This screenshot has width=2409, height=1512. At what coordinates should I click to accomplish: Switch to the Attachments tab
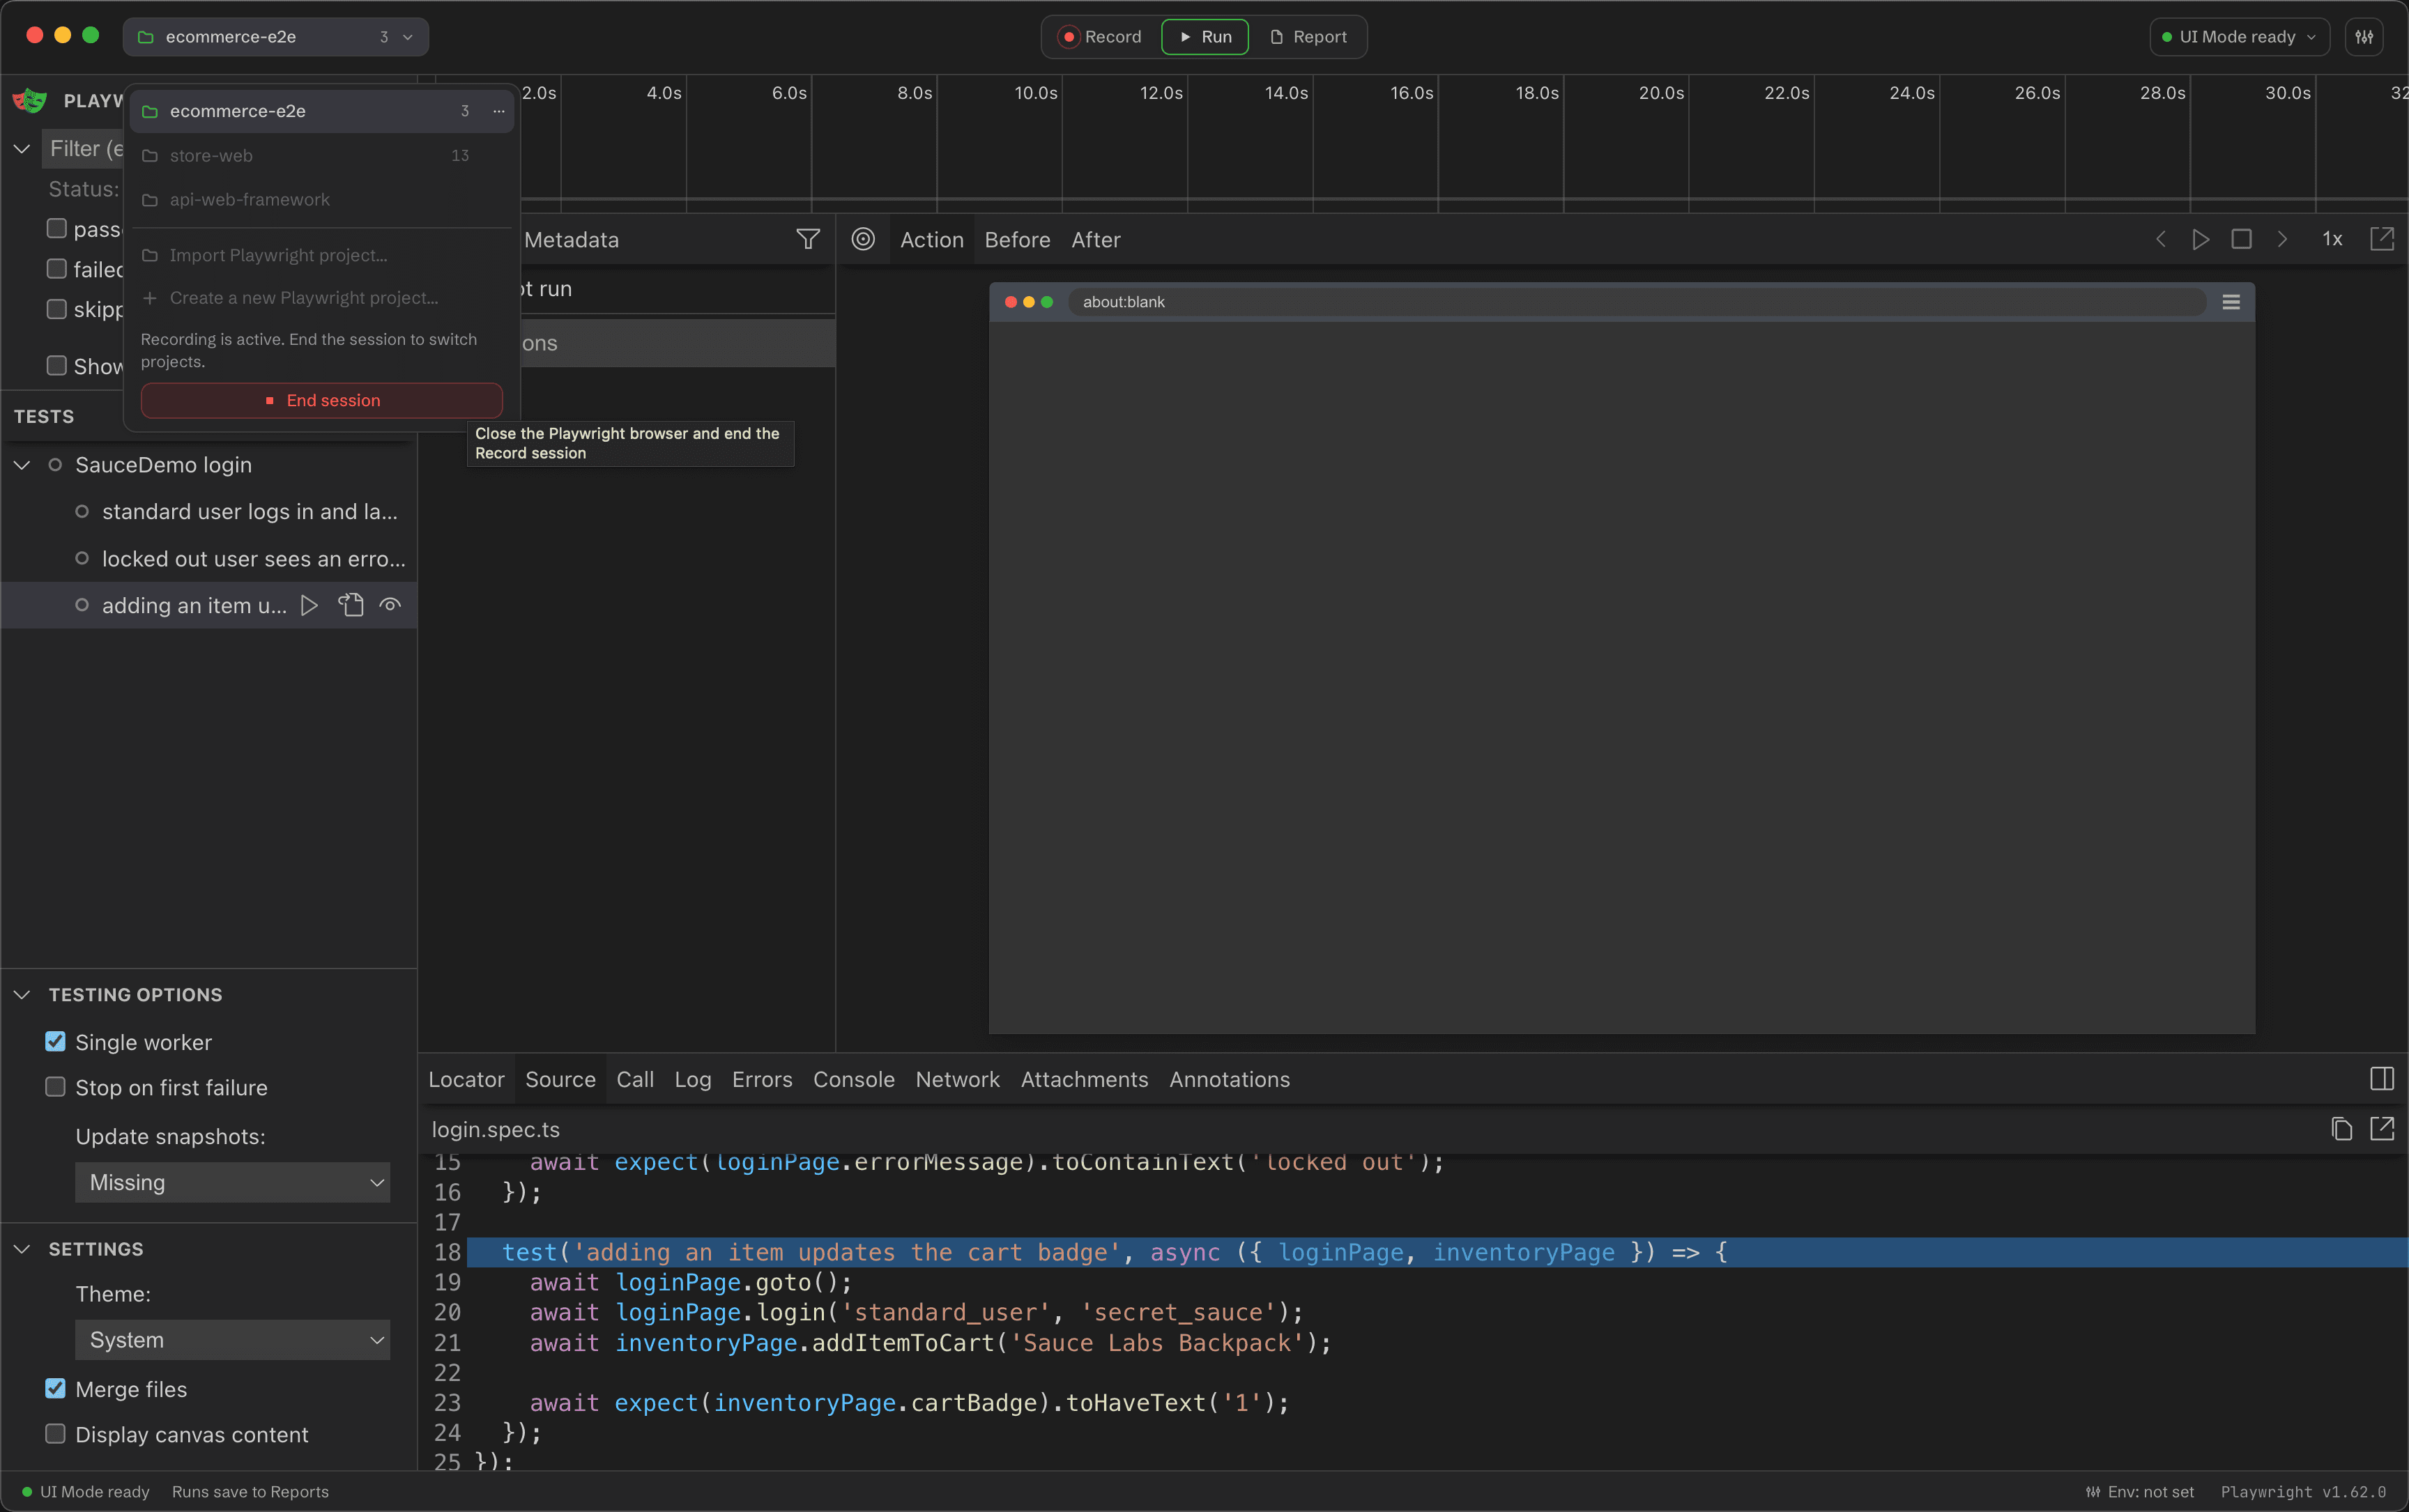coord(1085,1079)
